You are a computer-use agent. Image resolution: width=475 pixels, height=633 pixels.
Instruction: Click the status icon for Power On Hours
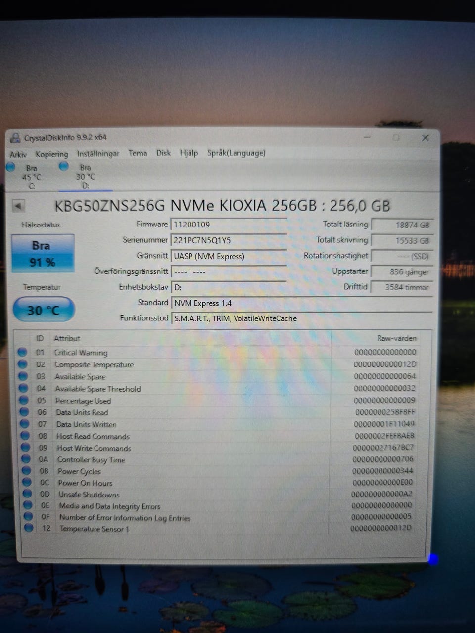[x=27, y=482]
